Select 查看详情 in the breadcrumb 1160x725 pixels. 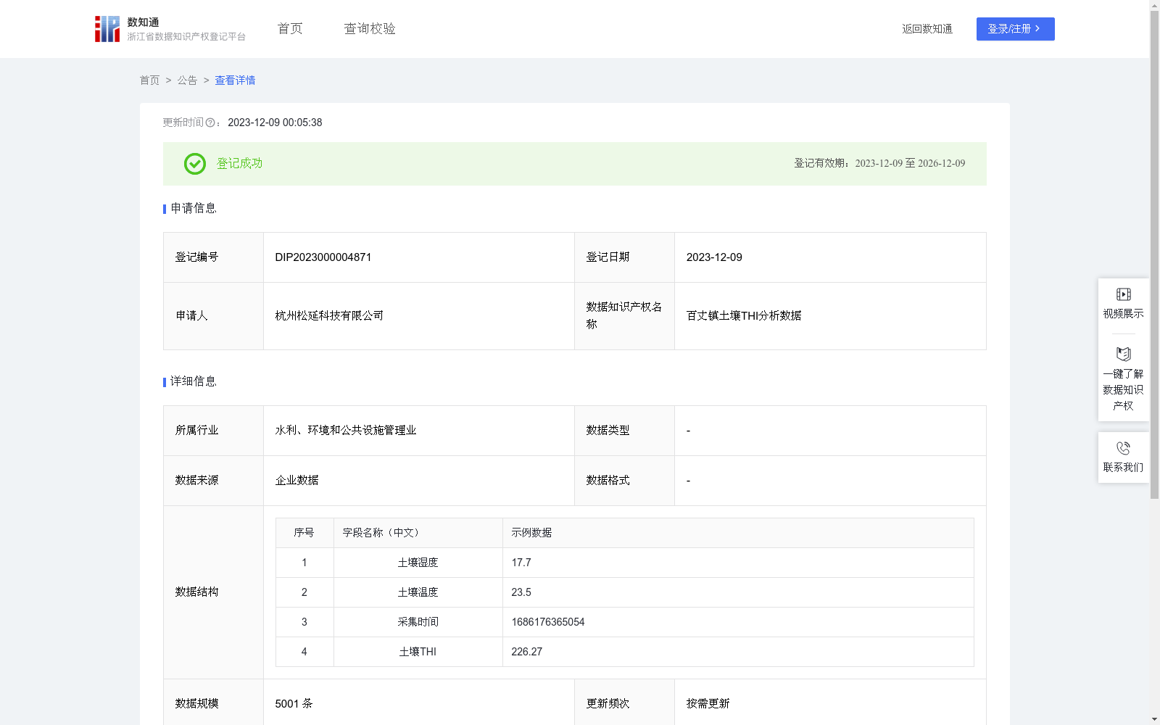pyautogui.click(x=235, y=80)
